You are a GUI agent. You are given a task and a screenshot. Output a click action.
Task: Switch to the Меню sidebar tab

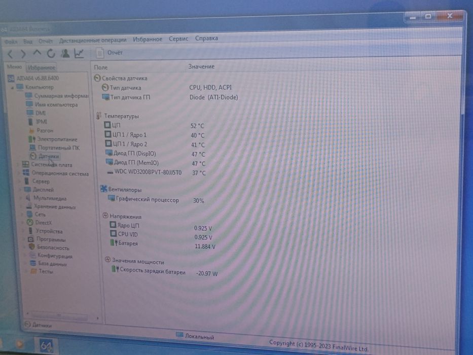[14, 67]
